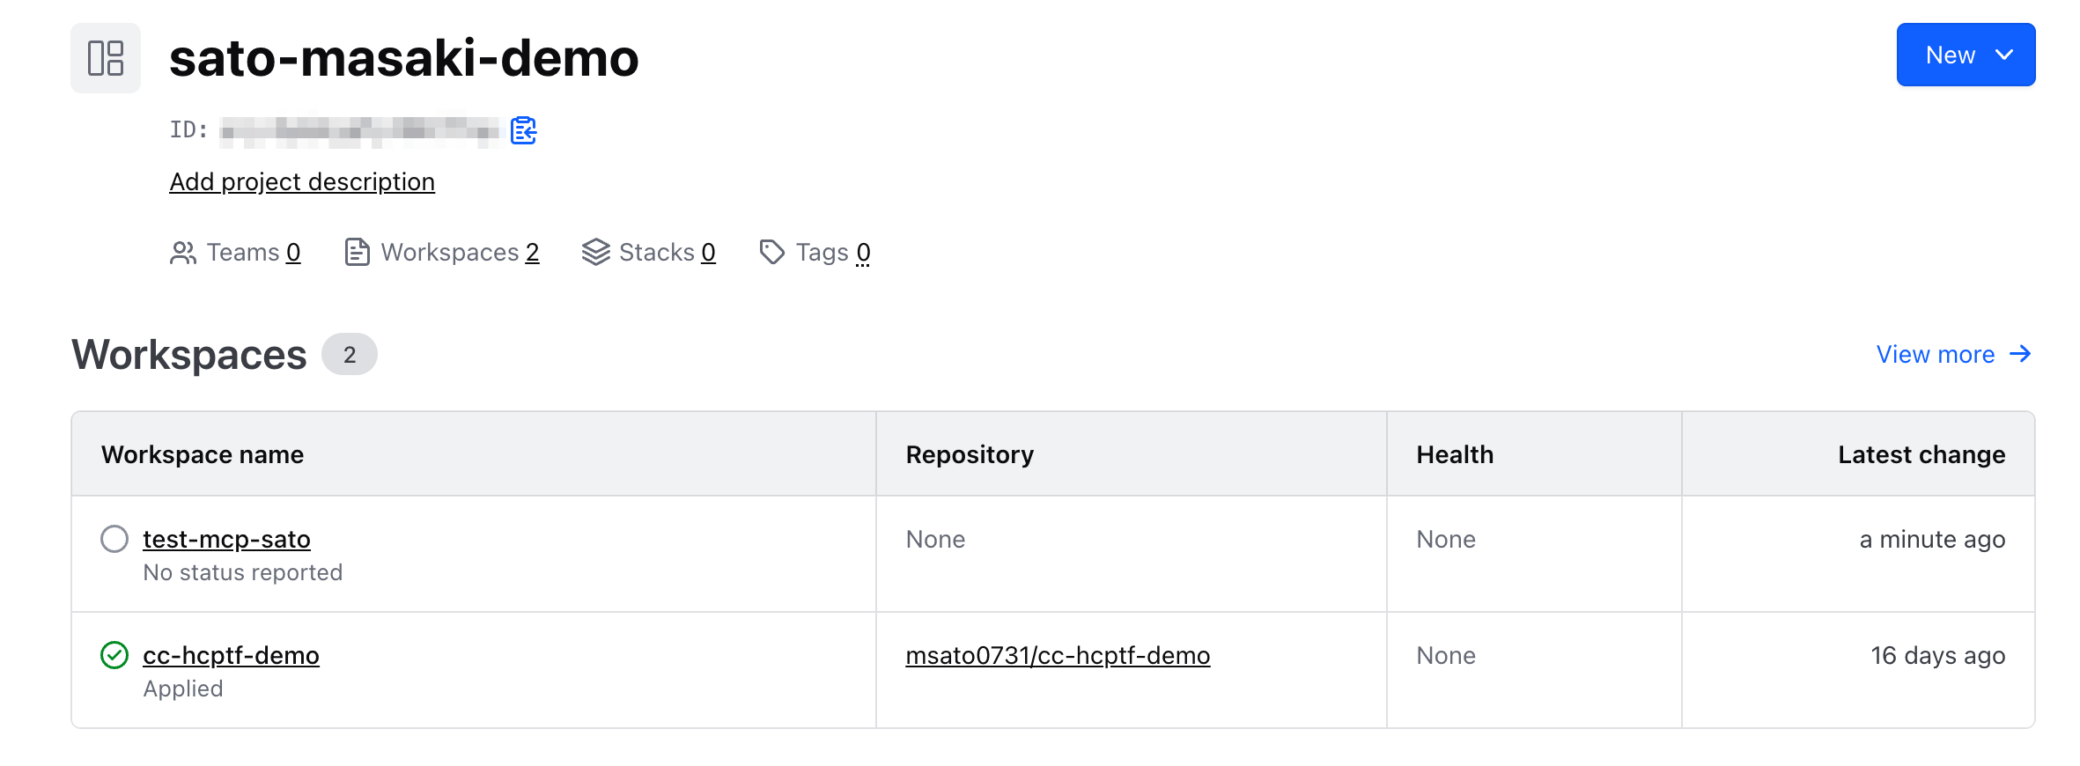Click the green Applied status checkmark icon
This screenshot has width=2080, height=766.
point(114,655)
